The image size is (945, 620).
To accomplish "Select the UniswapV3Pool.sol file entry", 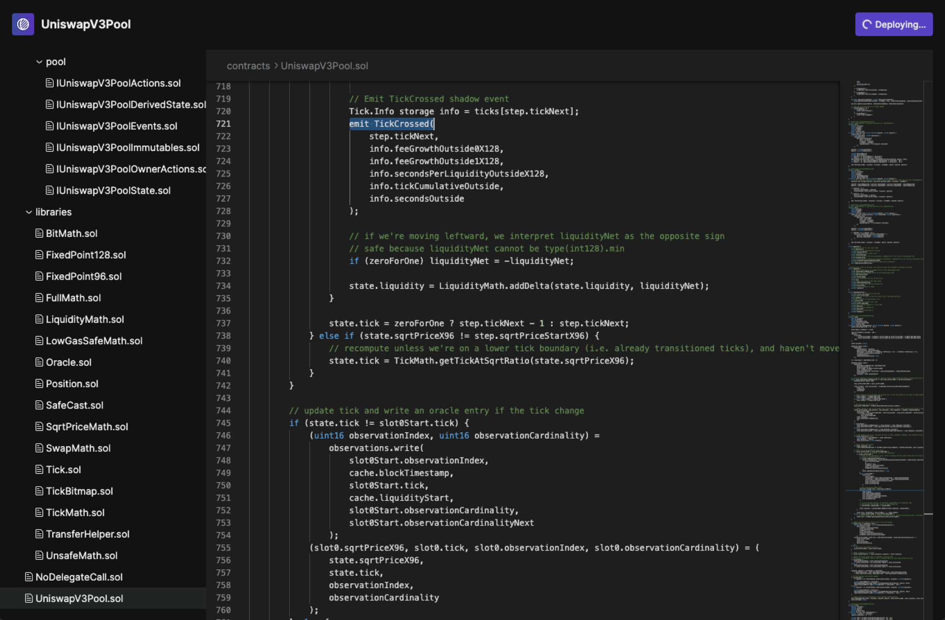I will click(103, 598).
